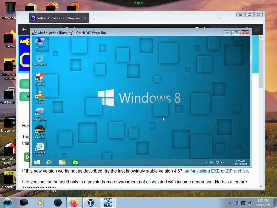Image resolution: width=277 pixels, height=208 pixels.
Task: Open the Enderman desktop shortcut
Action: (8, 124)
